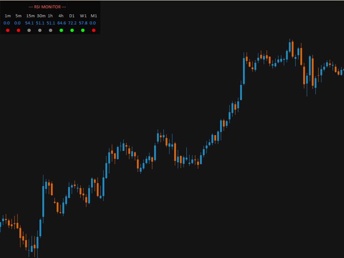The image size is (344, 258).
Task: Click the 0.0 value under M1
Action: [92, 23]
